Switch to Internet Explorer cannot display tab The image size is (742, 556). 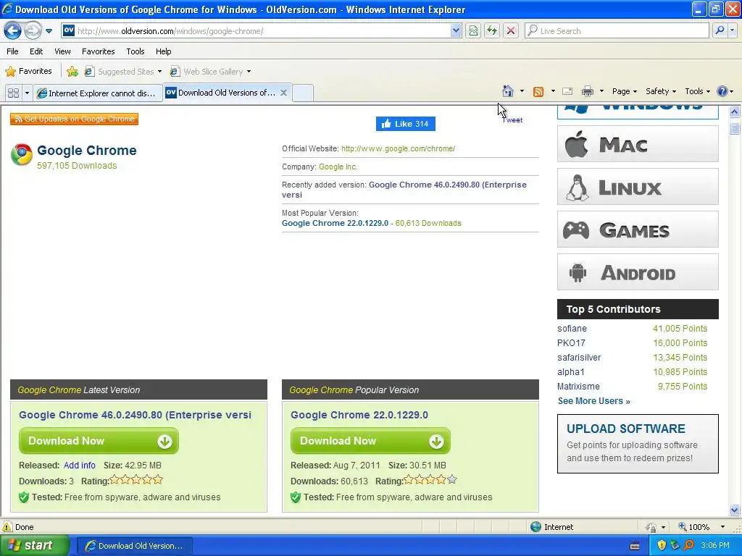[x=98, y=93]
